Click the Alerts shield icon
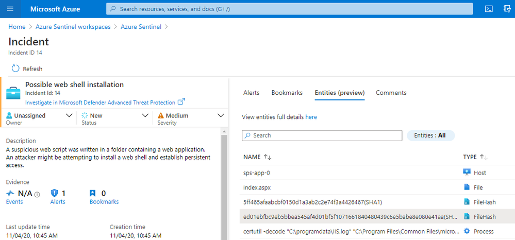The width and height of the screenshot is (515, 240). [x=55, y=193]
